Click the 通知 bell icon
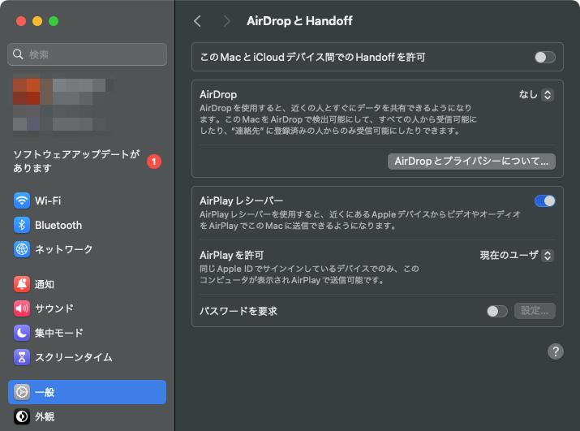This screenshot has height=431, width=580. pyautogui.click(x=22, y=284)
